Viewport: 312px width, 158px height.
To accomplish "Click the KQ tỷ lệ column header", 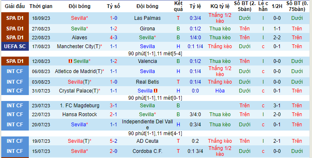I will coord(220,6).
